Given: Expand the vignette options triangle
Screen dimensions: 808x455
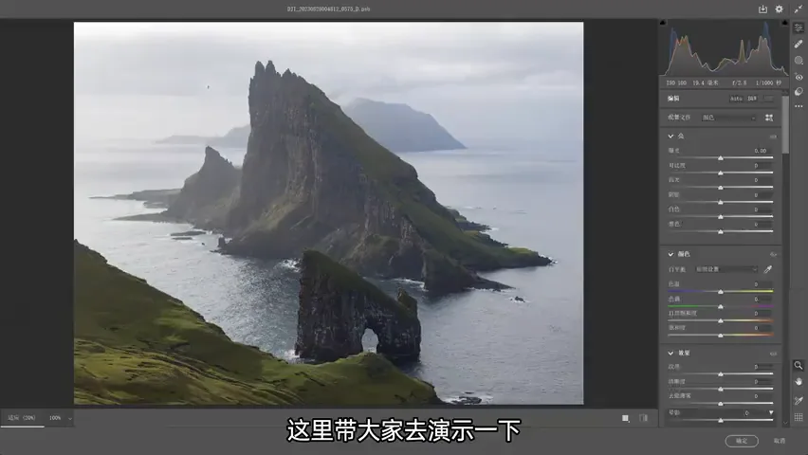Looking at the screenshot, I should [771, 412].
